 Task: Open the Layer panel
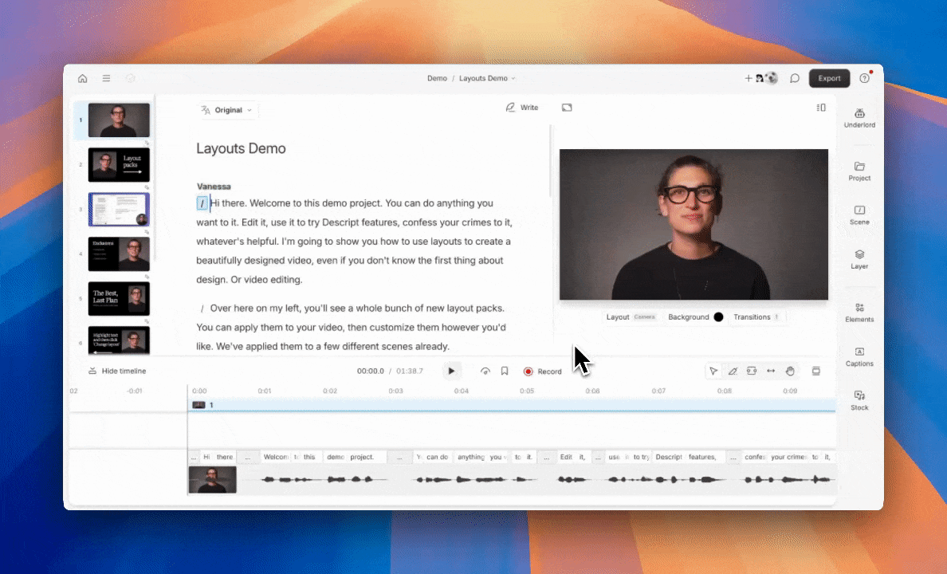tap(859, 259)
